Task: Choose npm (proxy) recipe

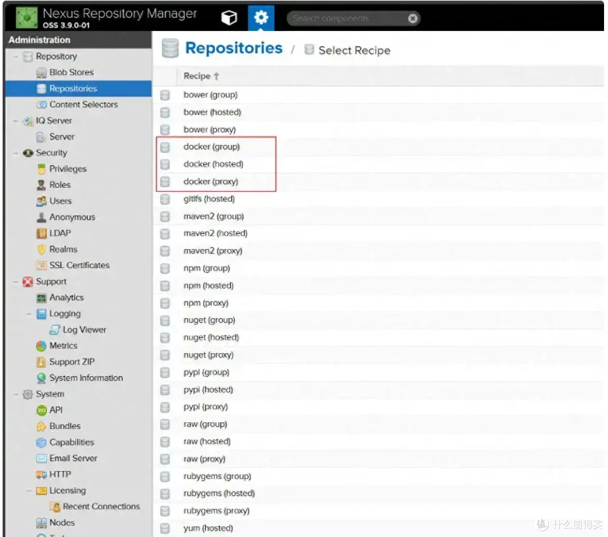Action: point(378,303)
